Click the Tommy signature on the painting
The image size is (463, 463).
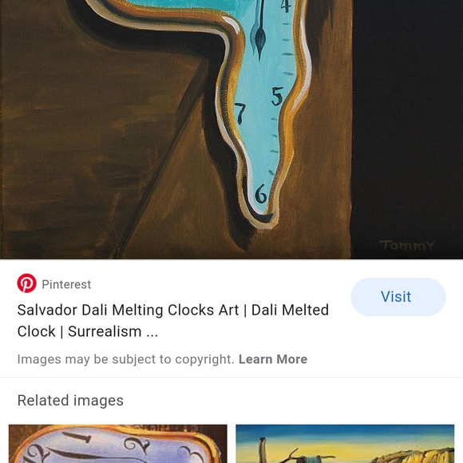(407, 245)
